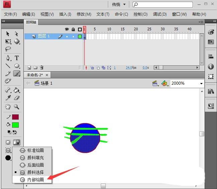217x189 pixels.
Task: Reset to black and white colors
Action: pos(9,132)
